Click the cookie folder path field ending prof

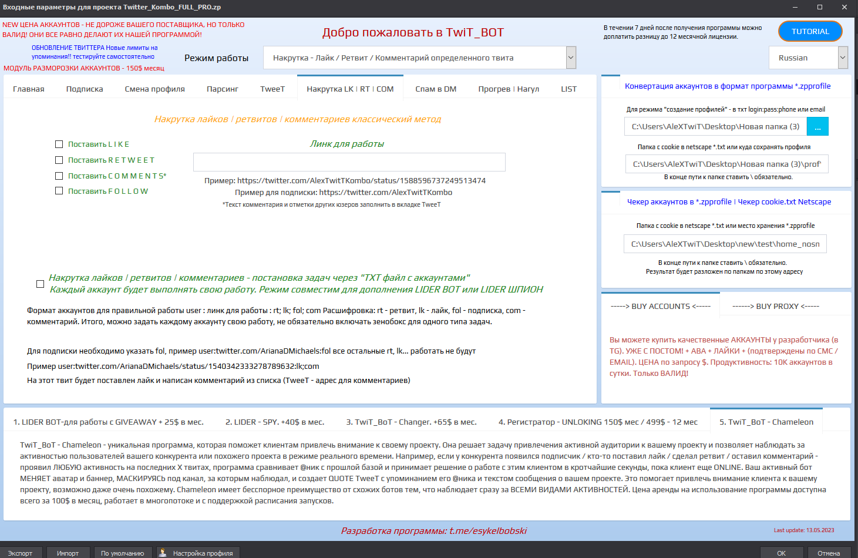[727, 164]
